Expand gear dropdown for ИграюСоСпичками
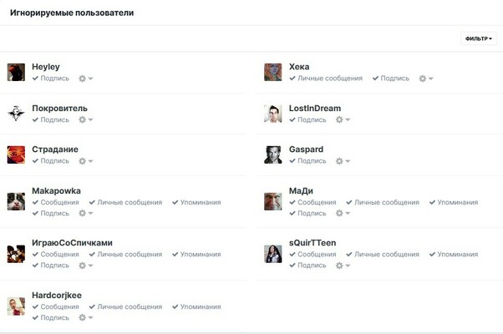Viewport: 503px width, 334px height. (x=86, y=266)
